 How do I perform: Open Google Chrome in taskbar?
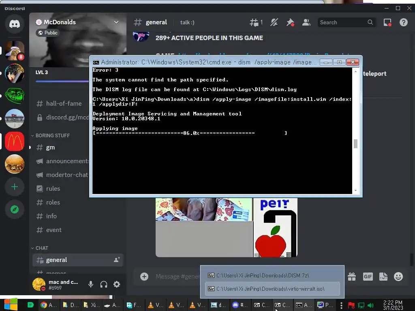coord(49,305)
